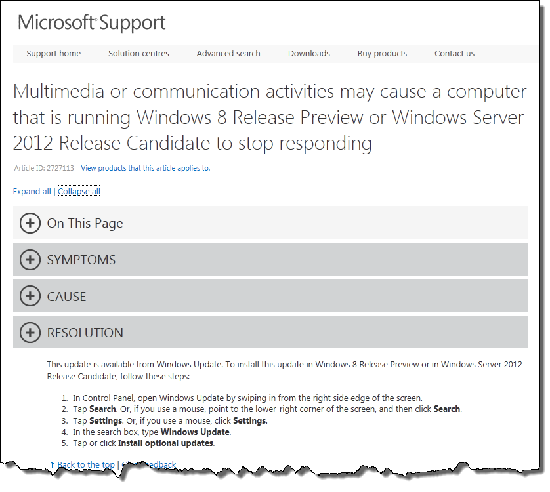
Task: View products that this article applies to
Action: 146,168
